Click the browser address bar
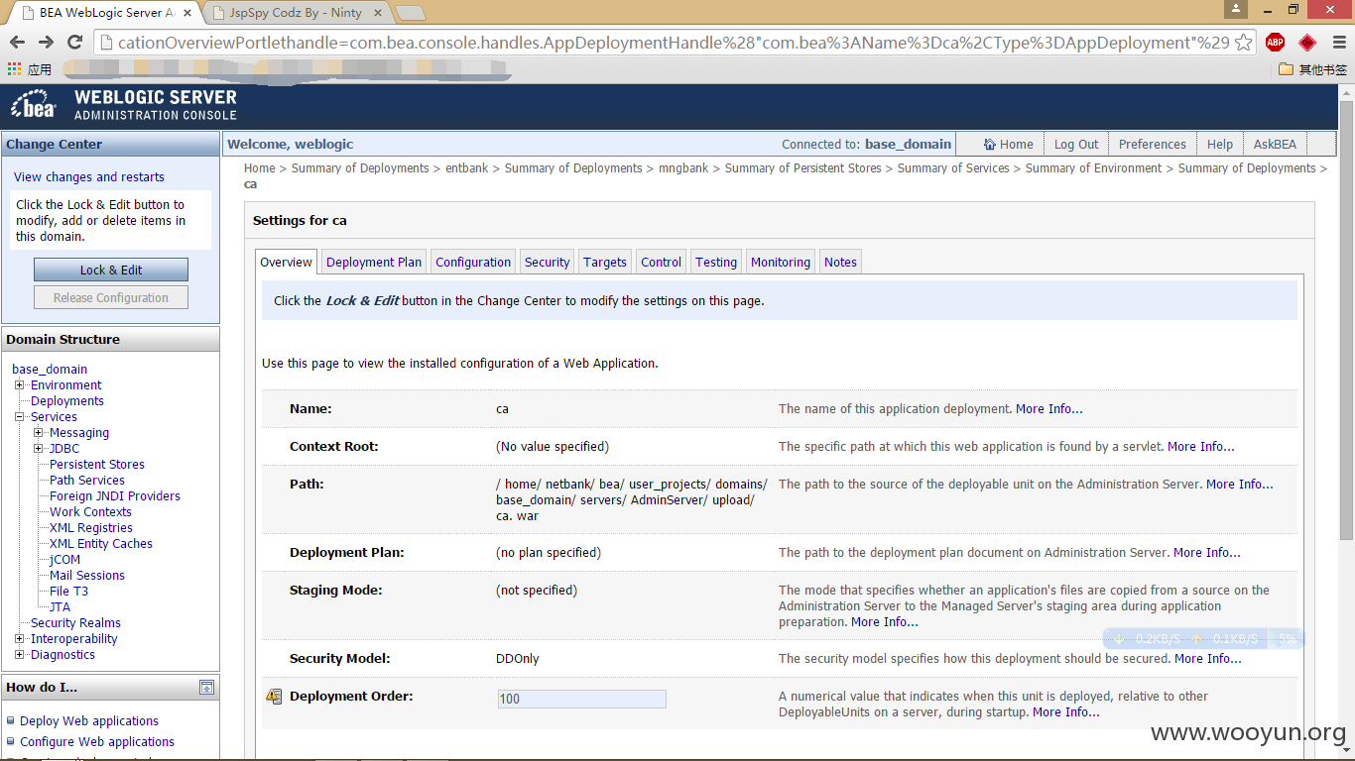The height and width of the screenshot is (761, 1355). [674, 43]
